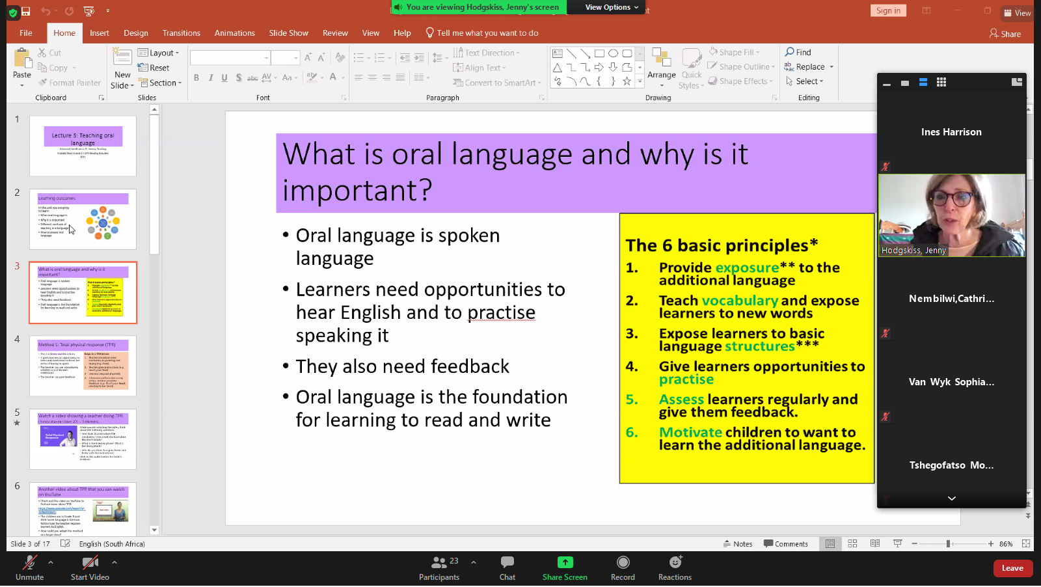
Task: Click Convert to SmartArt
Action: tap(497, 83)
